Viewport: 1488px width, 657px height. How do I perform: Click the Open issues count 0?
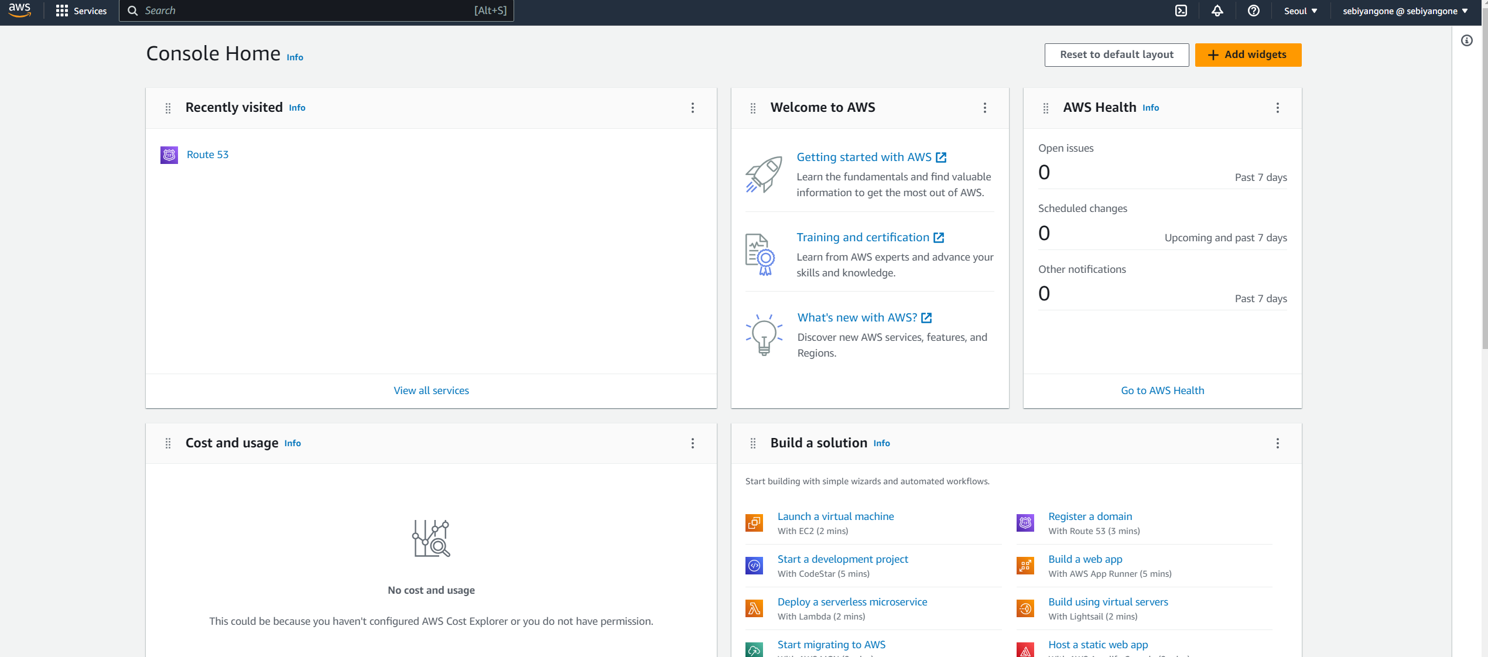(1044, 172)
